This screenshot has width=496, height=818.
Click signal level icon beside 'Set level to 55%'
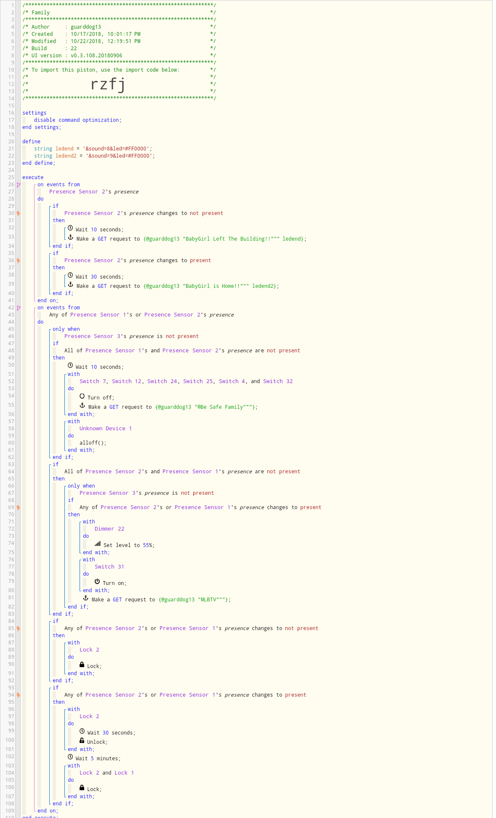98,544
